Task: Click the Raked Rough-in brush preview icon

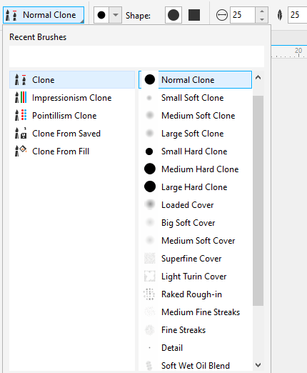Action: click(x=150, y=294)
